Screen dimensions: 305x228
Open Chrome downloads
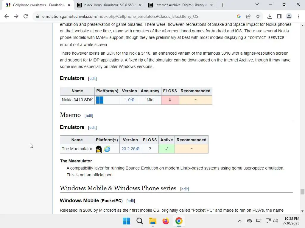[270, 17]
